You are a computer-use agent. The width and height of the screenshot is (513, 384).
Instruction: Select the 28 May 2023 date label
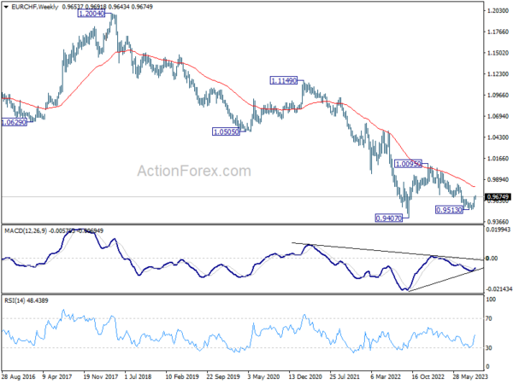(470, 376)
